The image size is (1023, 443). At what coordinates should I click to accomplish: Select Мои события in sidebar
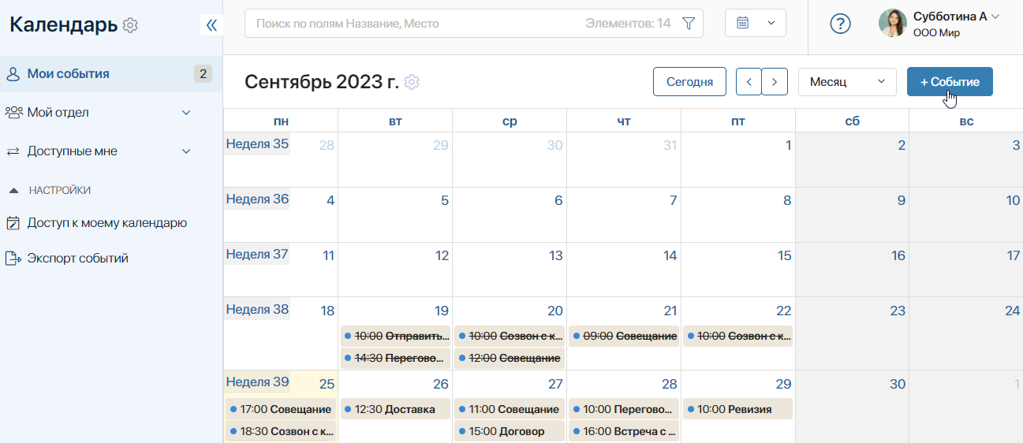pyautogui.click(x=110, y=74)
